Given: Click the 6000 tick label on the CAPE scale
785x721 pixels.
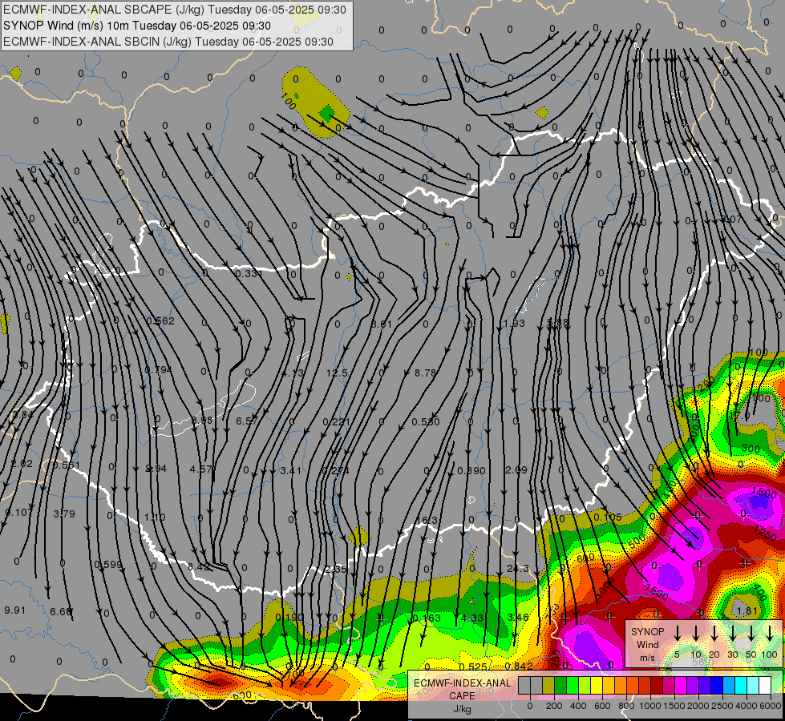Looking at the screenshot, I should tap(771, 706).
